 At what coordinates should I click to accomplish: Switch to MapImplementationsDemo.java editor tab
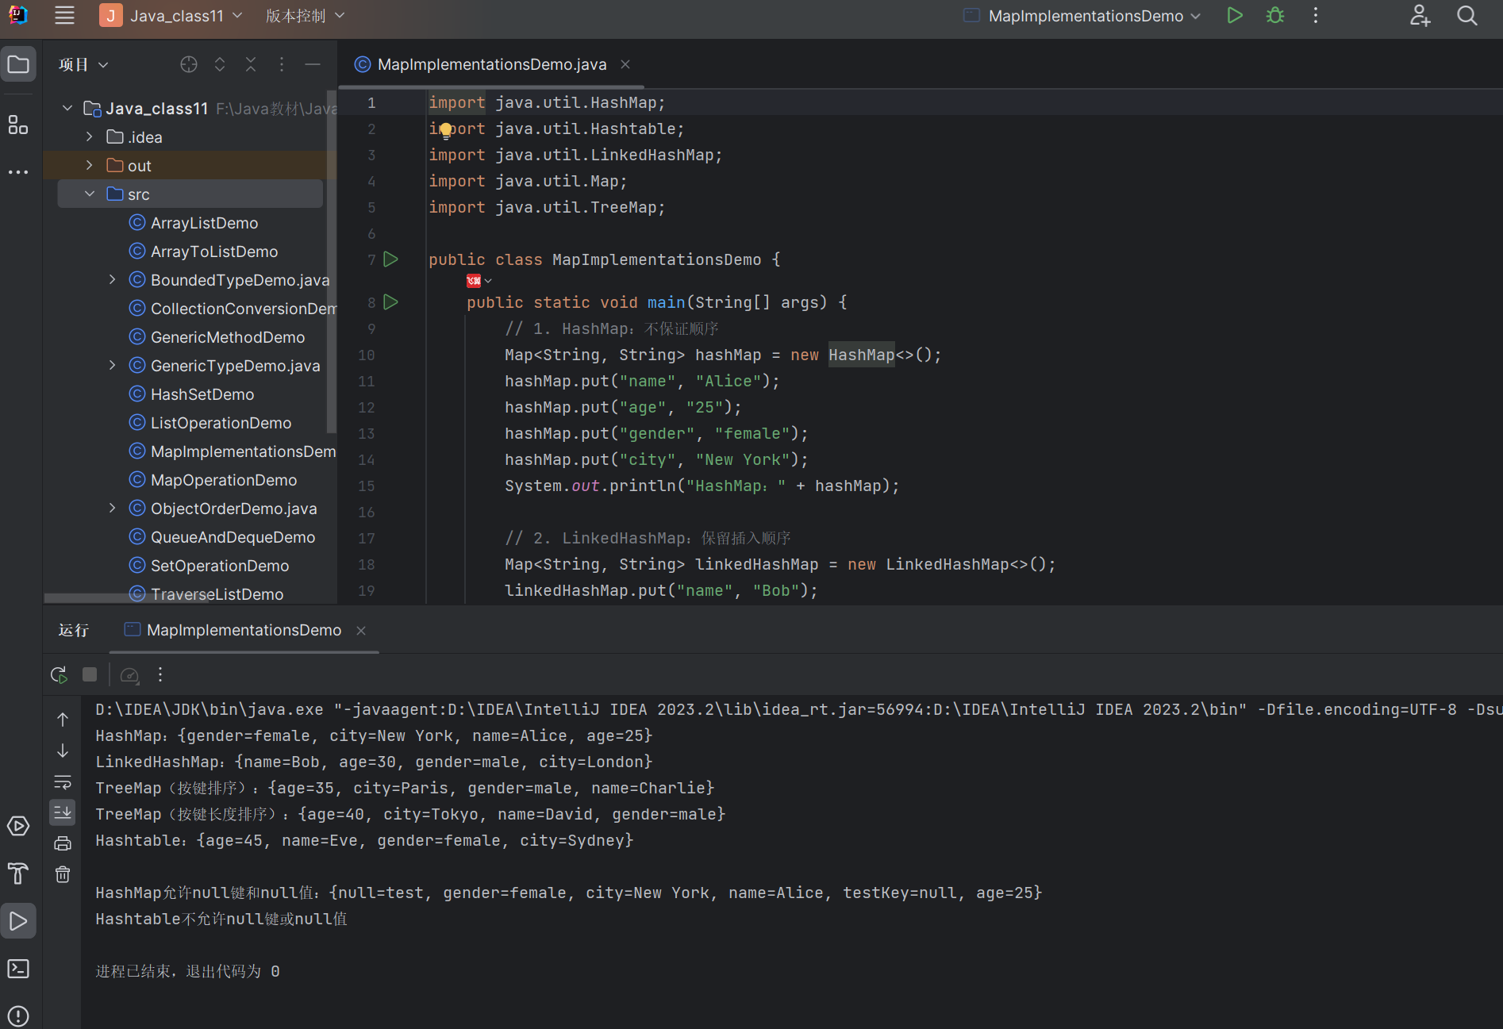[491, 64]
